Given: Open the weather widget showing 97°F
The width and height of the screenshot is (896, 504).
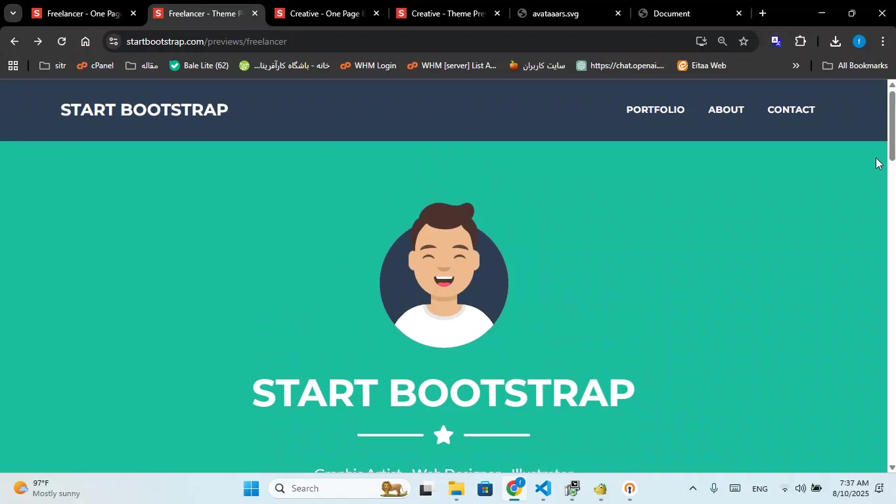Looking at the screenshot, I should tap(47, 488).
